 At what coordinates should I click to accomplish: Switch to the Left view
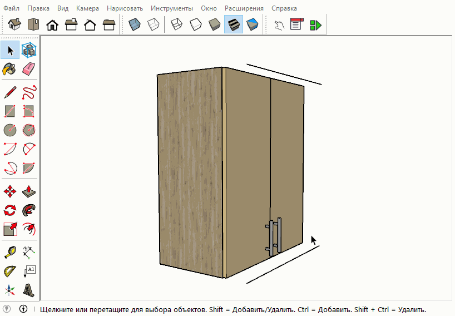pyautogui.click(x=109, y=24)
